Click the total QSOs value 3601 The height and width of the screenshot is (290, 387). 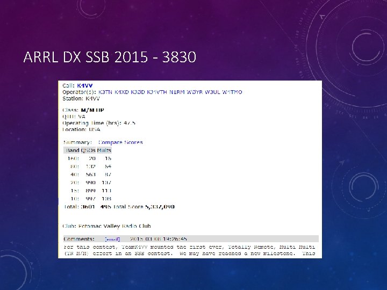tap(88, 207)
